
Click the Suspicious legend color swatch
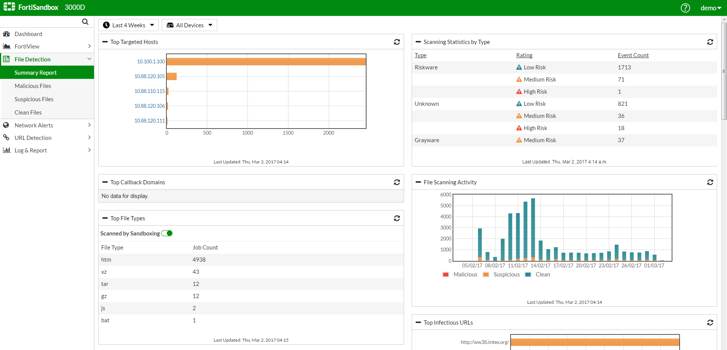pyautogui.click(x=486, y=275)
